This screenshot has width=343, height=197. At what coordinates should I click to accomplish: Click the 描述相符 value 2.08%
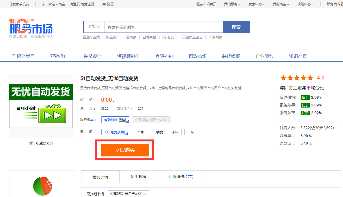(317, 98)
